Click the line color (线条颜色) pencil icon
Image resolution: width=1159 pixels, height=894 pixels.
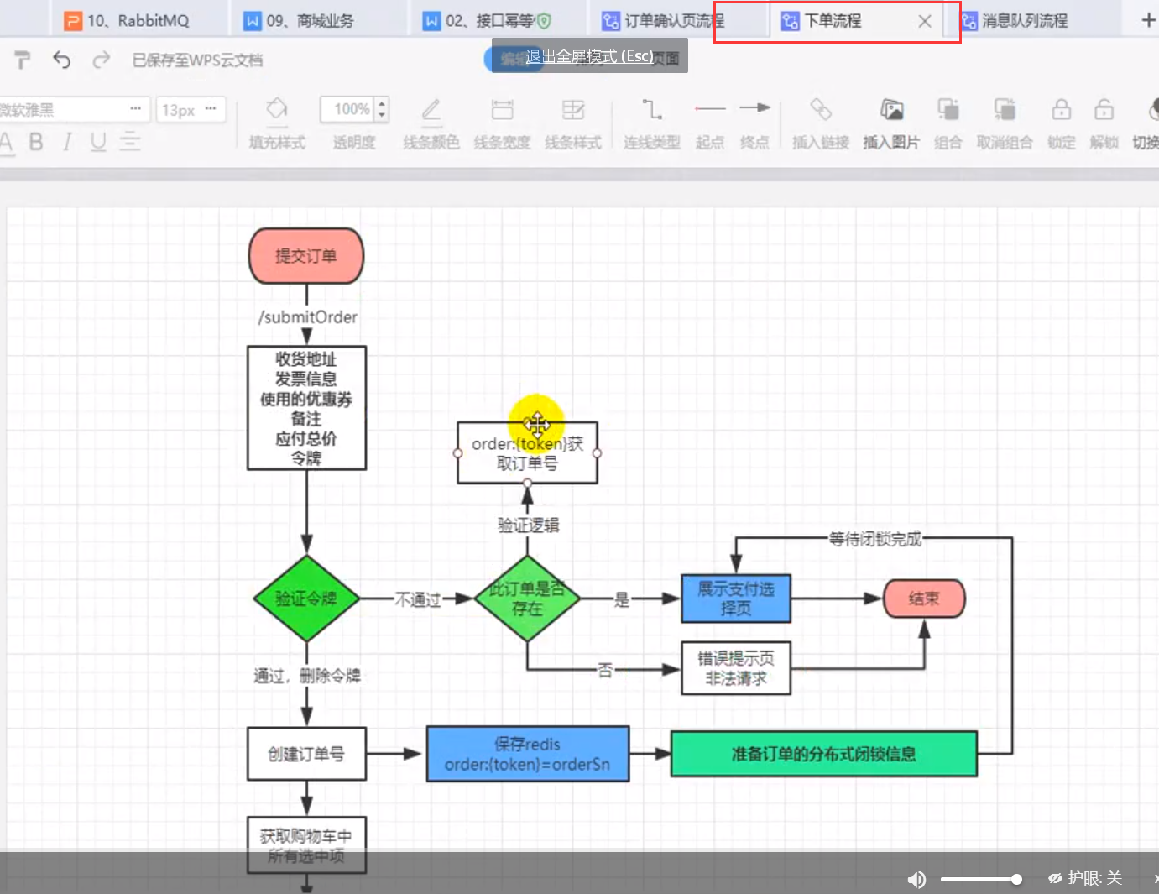[431, 110]
